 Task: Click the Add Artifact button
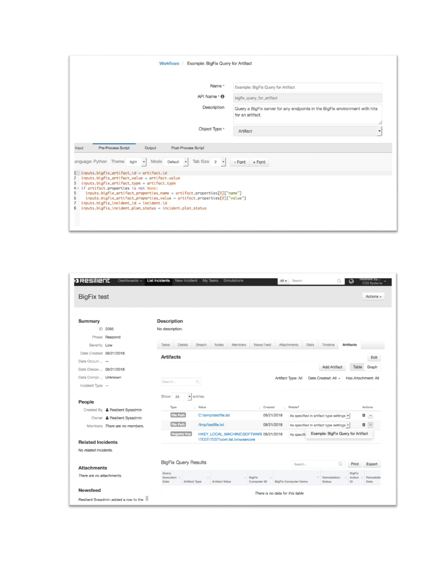click(x=332, y=367)
